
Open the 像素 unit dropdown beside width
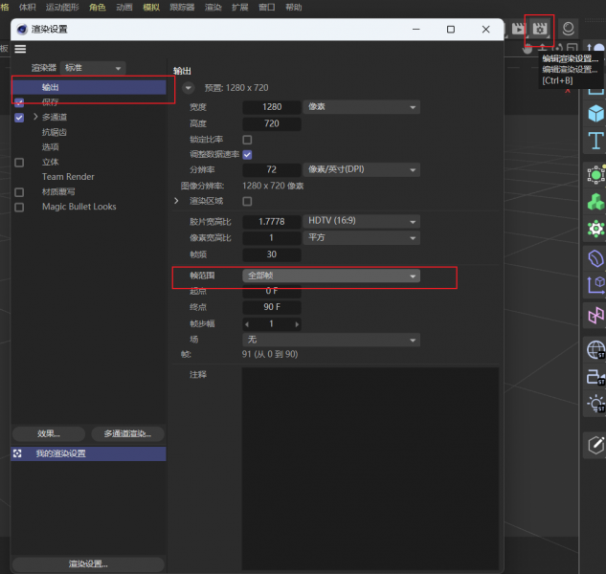click(361, 107)
